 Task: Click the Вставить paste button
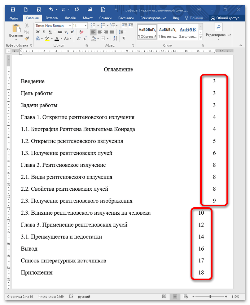[x=16, y=35]
